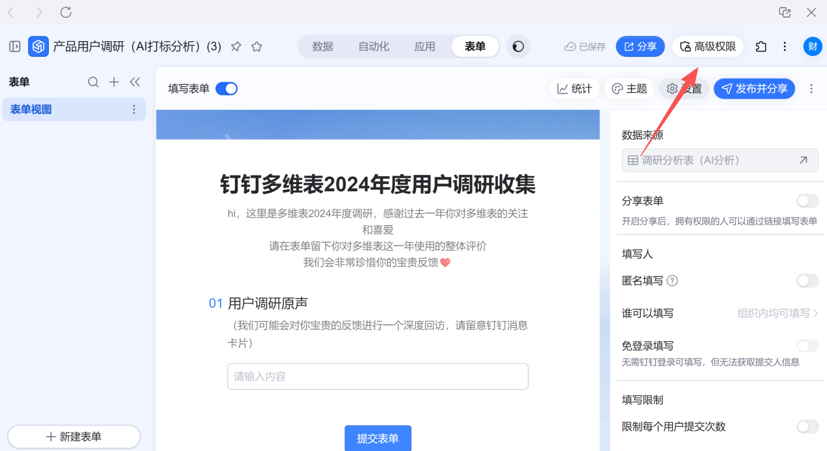Screen dimensions: 827x451
Task: Enable 限制每个用户提交次数 toggle
Action: 807,427
